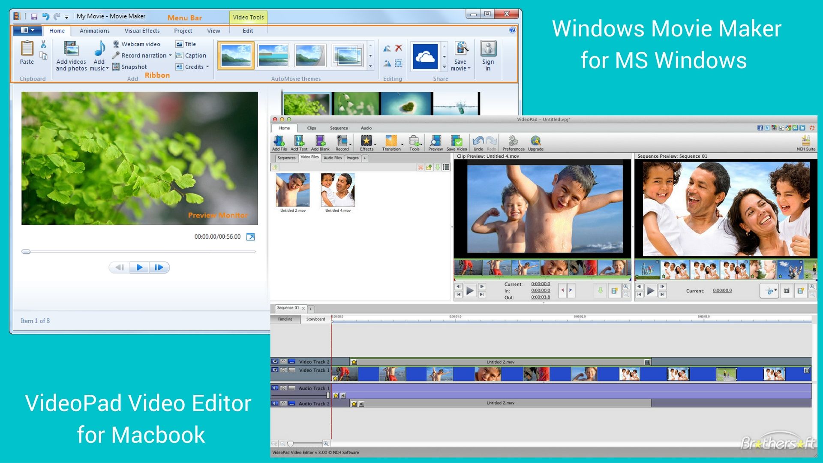823x463 pixels.
Task: Click the Transition icon in VideoPad
Action: point(391,140)
